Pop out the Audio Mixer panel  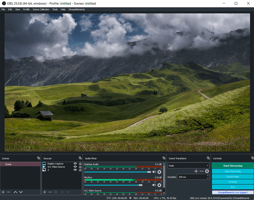pyautogui.click(x=164, y=158)
